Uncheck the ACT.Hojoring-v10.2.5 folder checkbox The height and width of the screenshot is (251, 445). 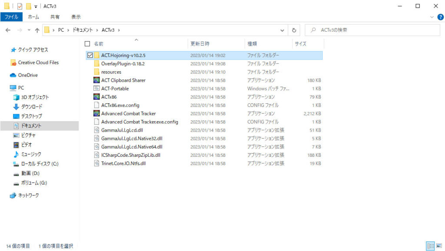(x=90, y=55)
